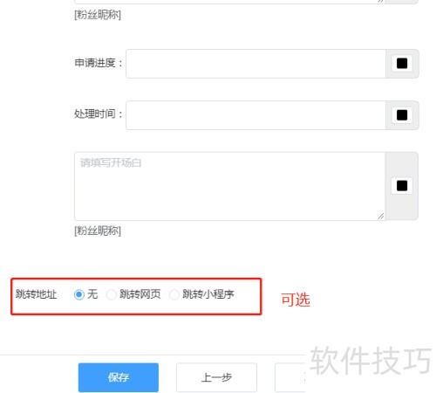Select the 跳转小程序 radio option
The width and height of the screenshot is (436, 393).
tap(174, 294)
